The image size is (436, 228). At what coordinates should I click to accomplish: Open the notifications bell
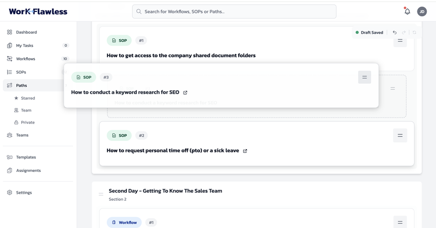click(x=407, y=11)
